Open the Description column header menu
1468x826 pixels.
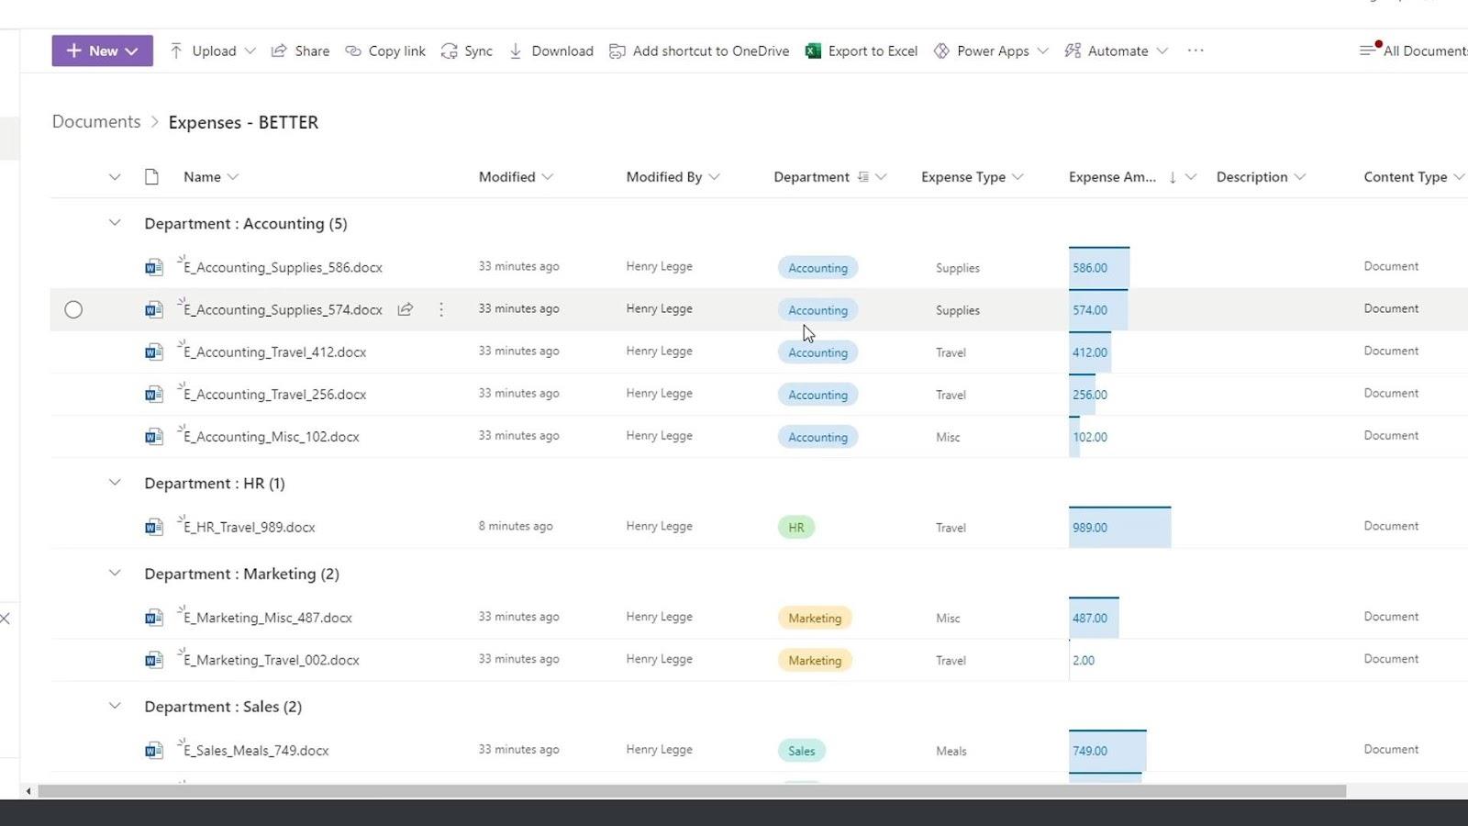coord(1261,176)
